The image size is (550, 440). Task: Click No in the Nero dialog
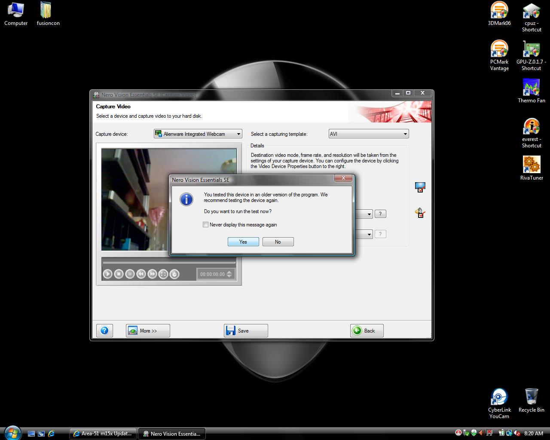click(278, 242)
